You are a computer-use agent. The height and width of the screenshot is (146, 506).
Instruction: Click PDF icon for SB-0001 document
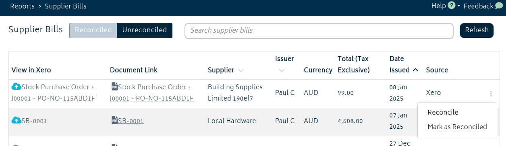(114, 120)
